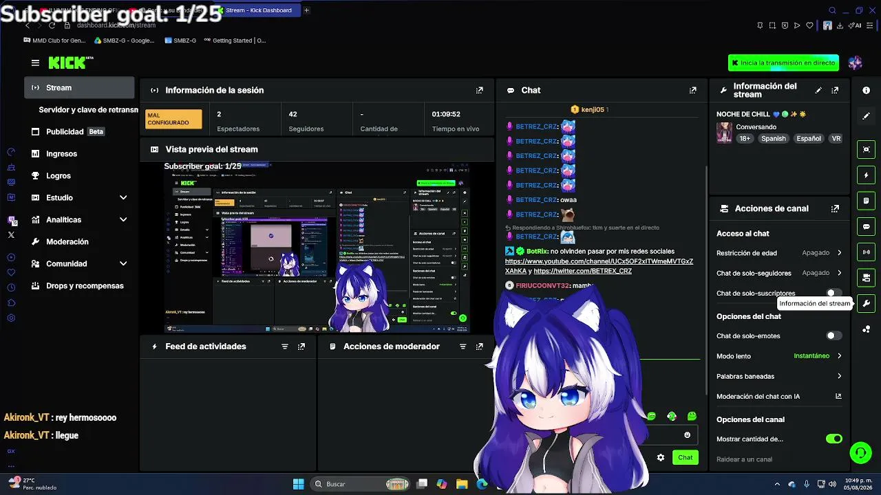The image size is (881, 495).
Task: Open Getting Started bookmark
Action: tap(233, 41)
